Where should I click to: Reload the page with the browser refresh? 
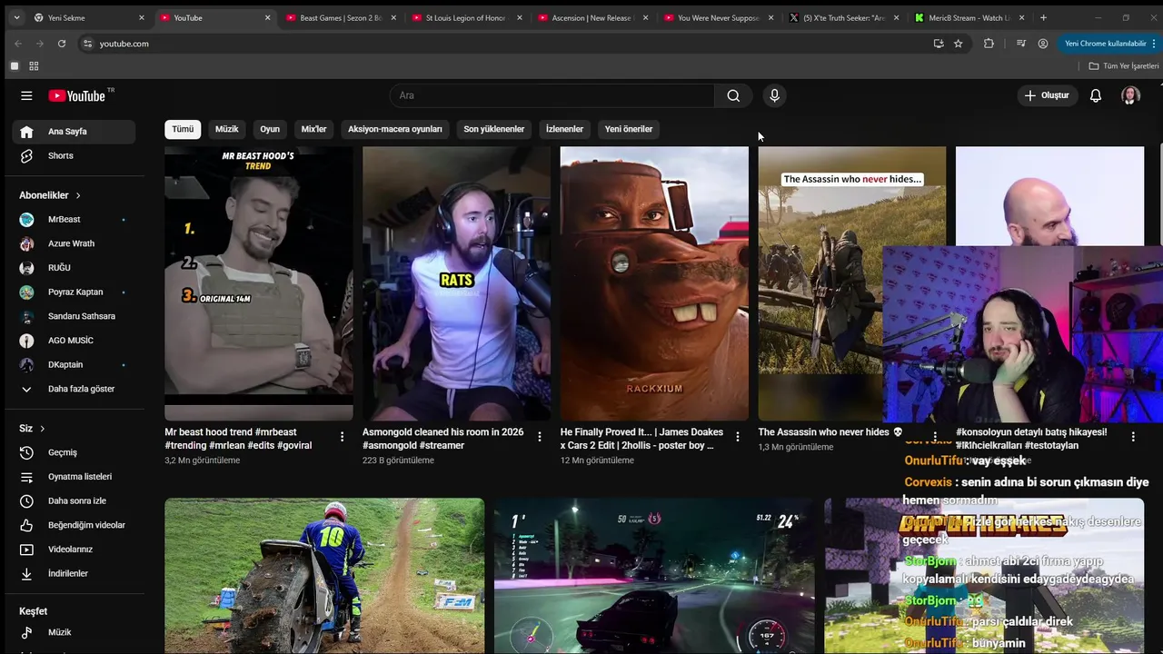click(62, 44)
